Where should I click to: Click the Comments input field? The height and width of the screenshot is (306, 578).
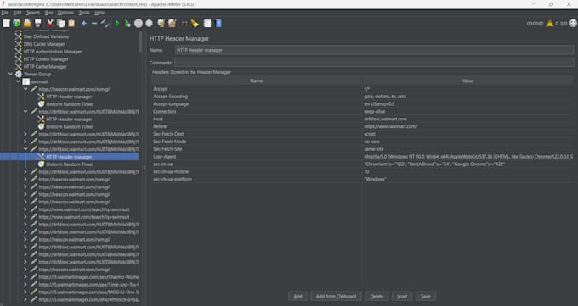tap(375, 63)
